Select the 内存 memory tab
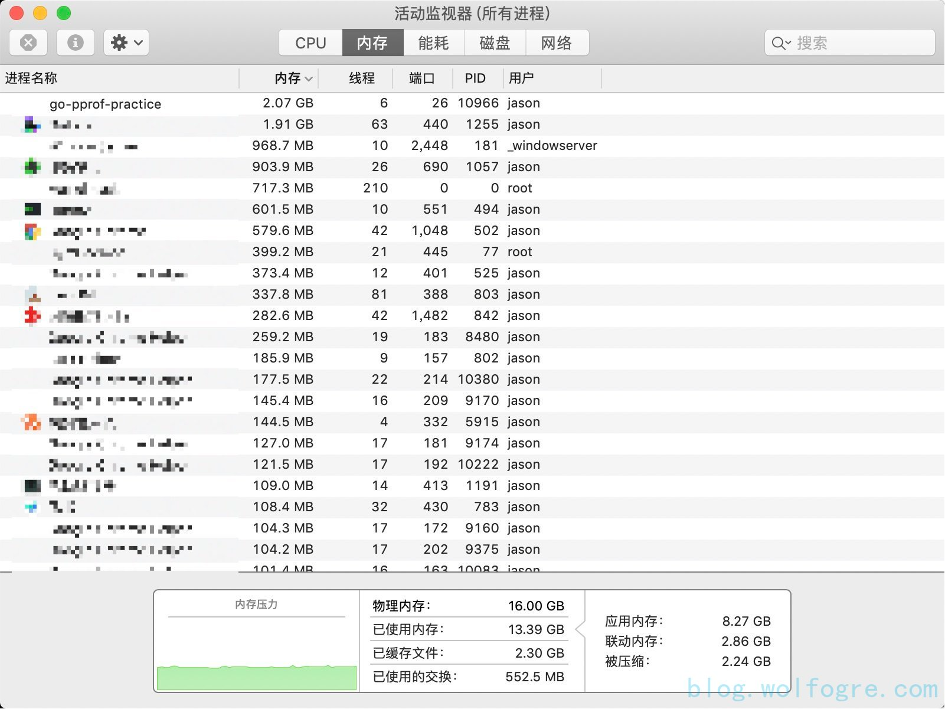The height and width of the screenshot is (709, 945). point(372,43)
